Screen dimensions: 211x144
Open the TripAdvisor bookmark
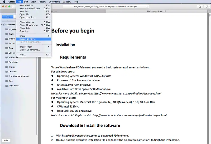[x=14, y=86]
